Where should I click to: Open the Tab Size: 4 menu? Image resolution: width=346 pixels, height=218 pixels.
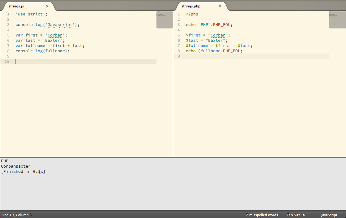pyautogui.click(x=295, y=215)
